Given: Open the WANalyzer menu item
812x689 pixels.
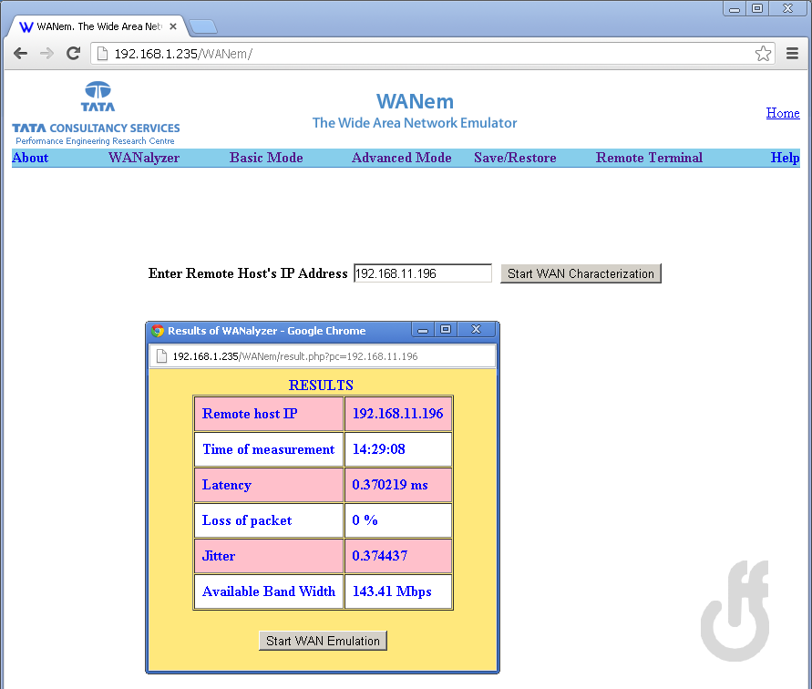Looking at the screenshot, I should click(x=144, y=158).
